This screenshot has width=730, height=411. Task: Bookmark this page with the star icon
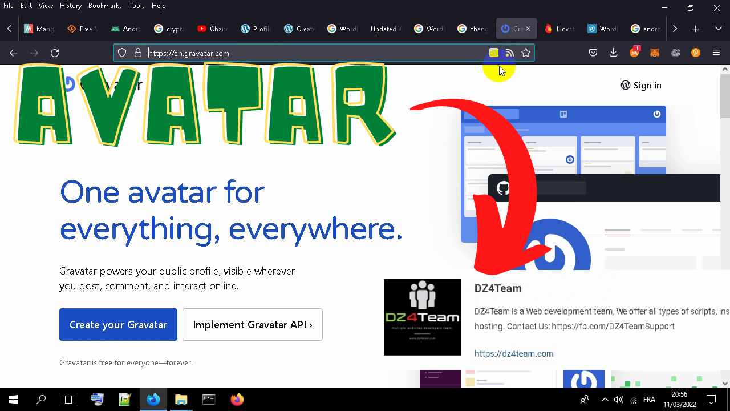[x=526, y=53]
